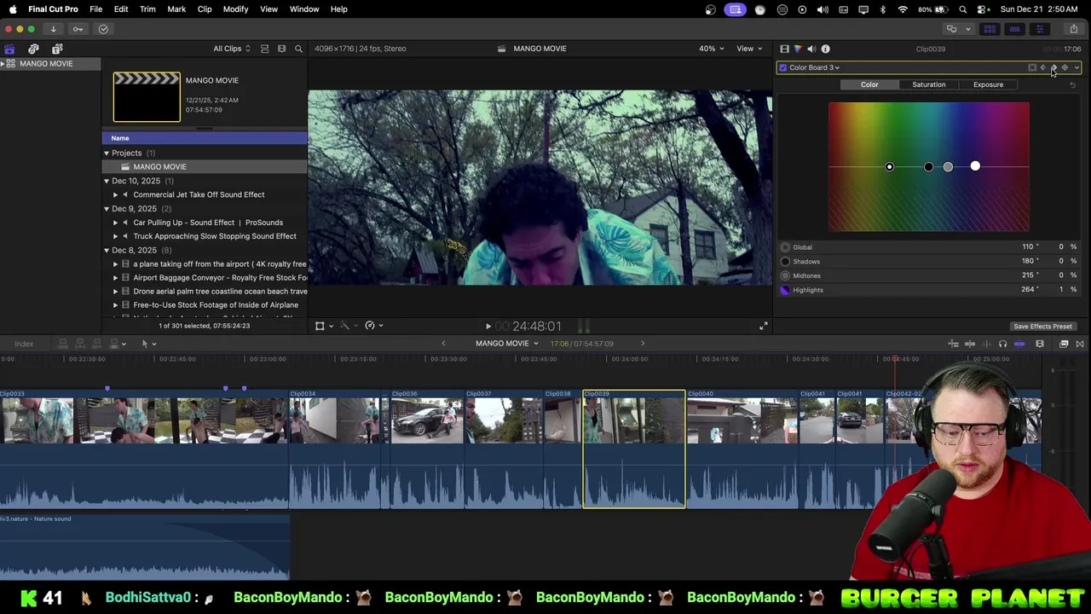Open the Clip Appearance filmstrip button
The height and width of the screenshot is (614, 1091).
(x=1040, y=344)
